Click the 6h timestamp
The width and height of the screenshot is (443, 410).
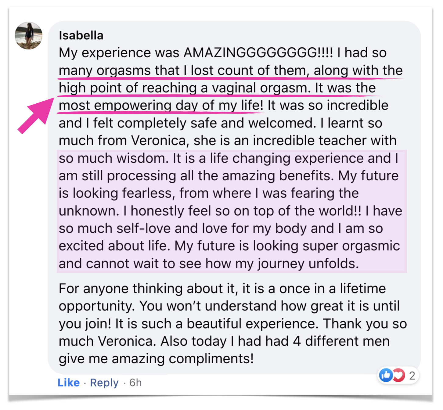pyautogui.click(x=135, y=383)
